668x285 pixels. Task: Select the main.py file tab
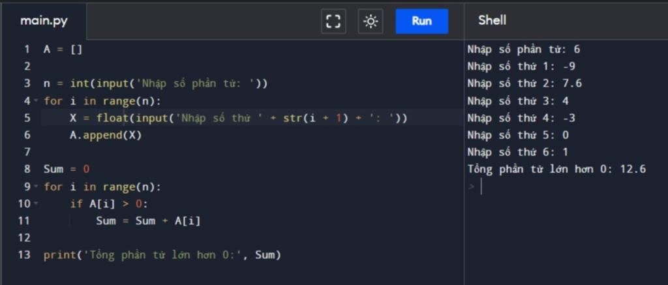pos(44,21)
